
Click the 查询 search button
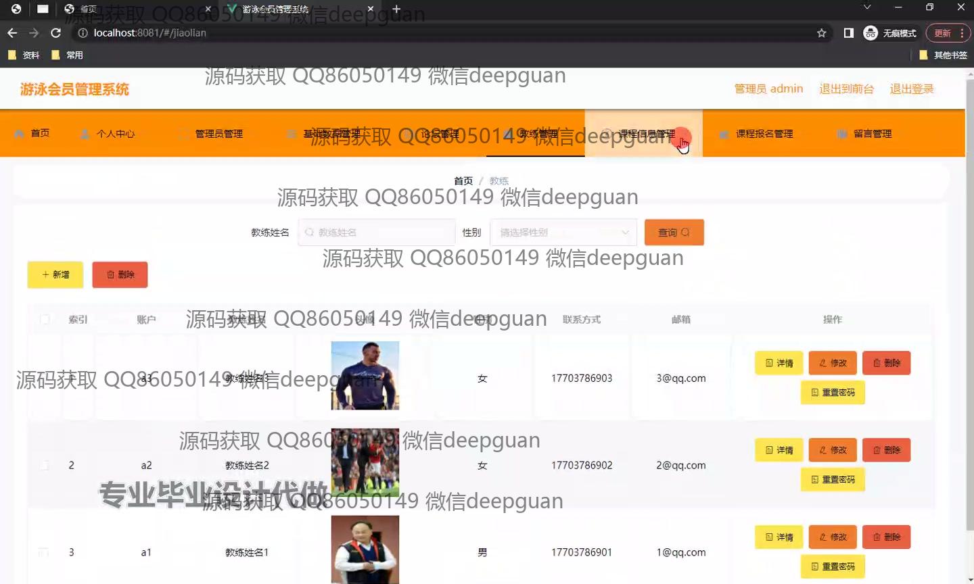(674, 233)
